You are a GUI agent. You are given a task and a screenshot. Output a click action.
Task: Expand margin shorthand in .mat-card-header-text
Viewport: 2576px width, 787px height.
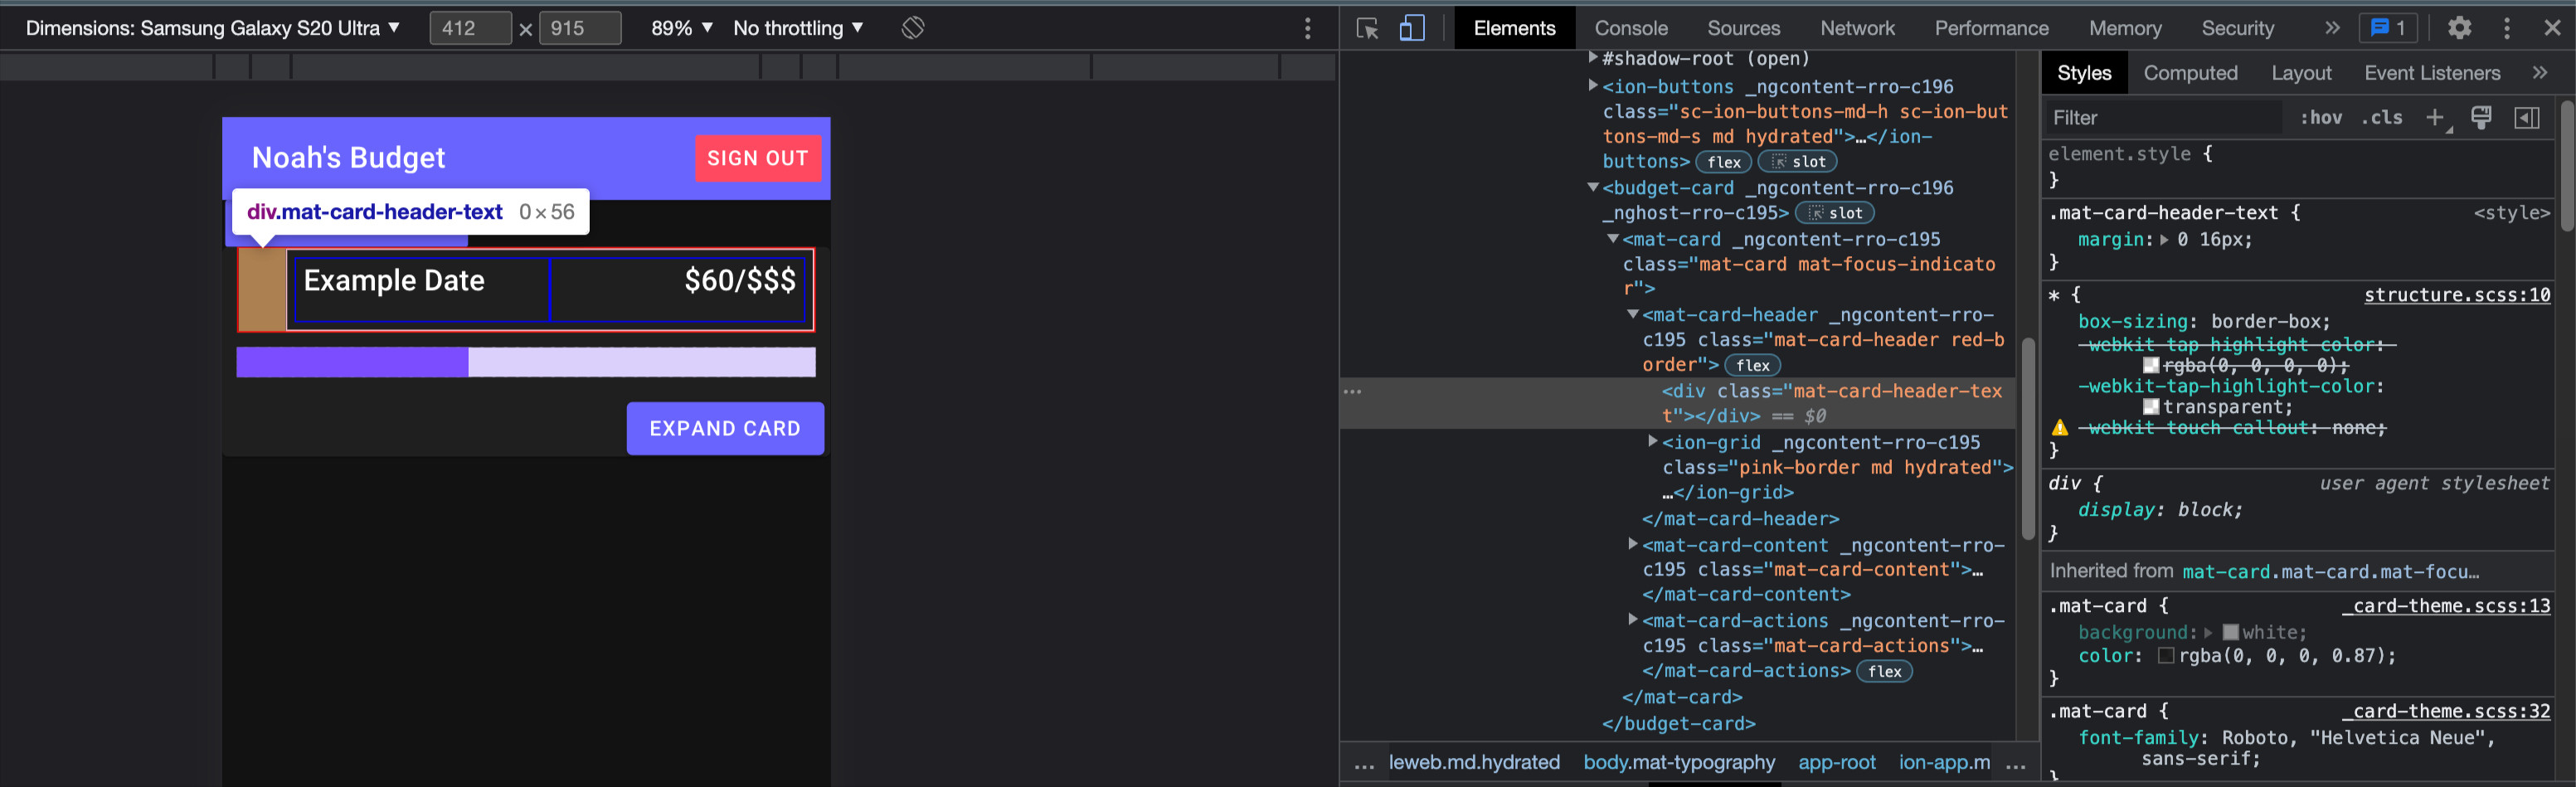pos(2164,240)
